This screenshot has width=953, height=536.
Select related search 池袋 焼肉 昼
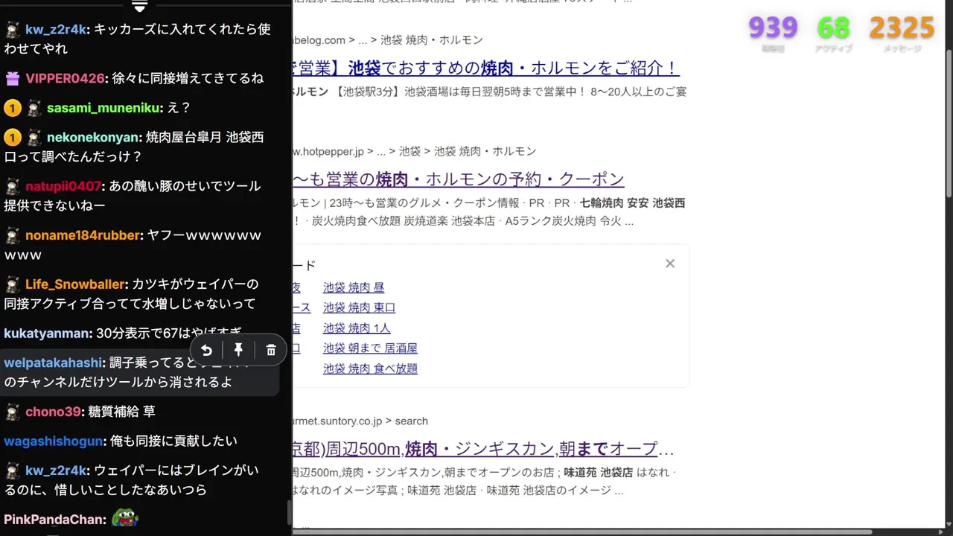354,287
